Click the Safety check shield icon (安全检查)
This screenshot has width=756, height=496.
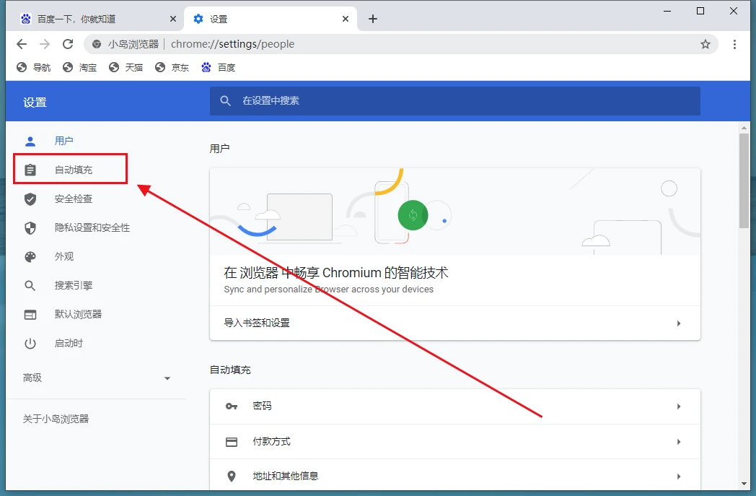30,199
